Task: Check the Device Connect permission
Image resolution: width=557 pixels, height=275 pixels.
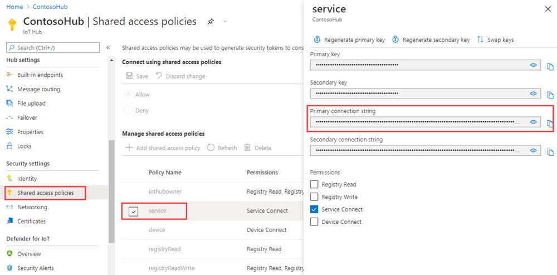Action: click(x=315, y=222)
